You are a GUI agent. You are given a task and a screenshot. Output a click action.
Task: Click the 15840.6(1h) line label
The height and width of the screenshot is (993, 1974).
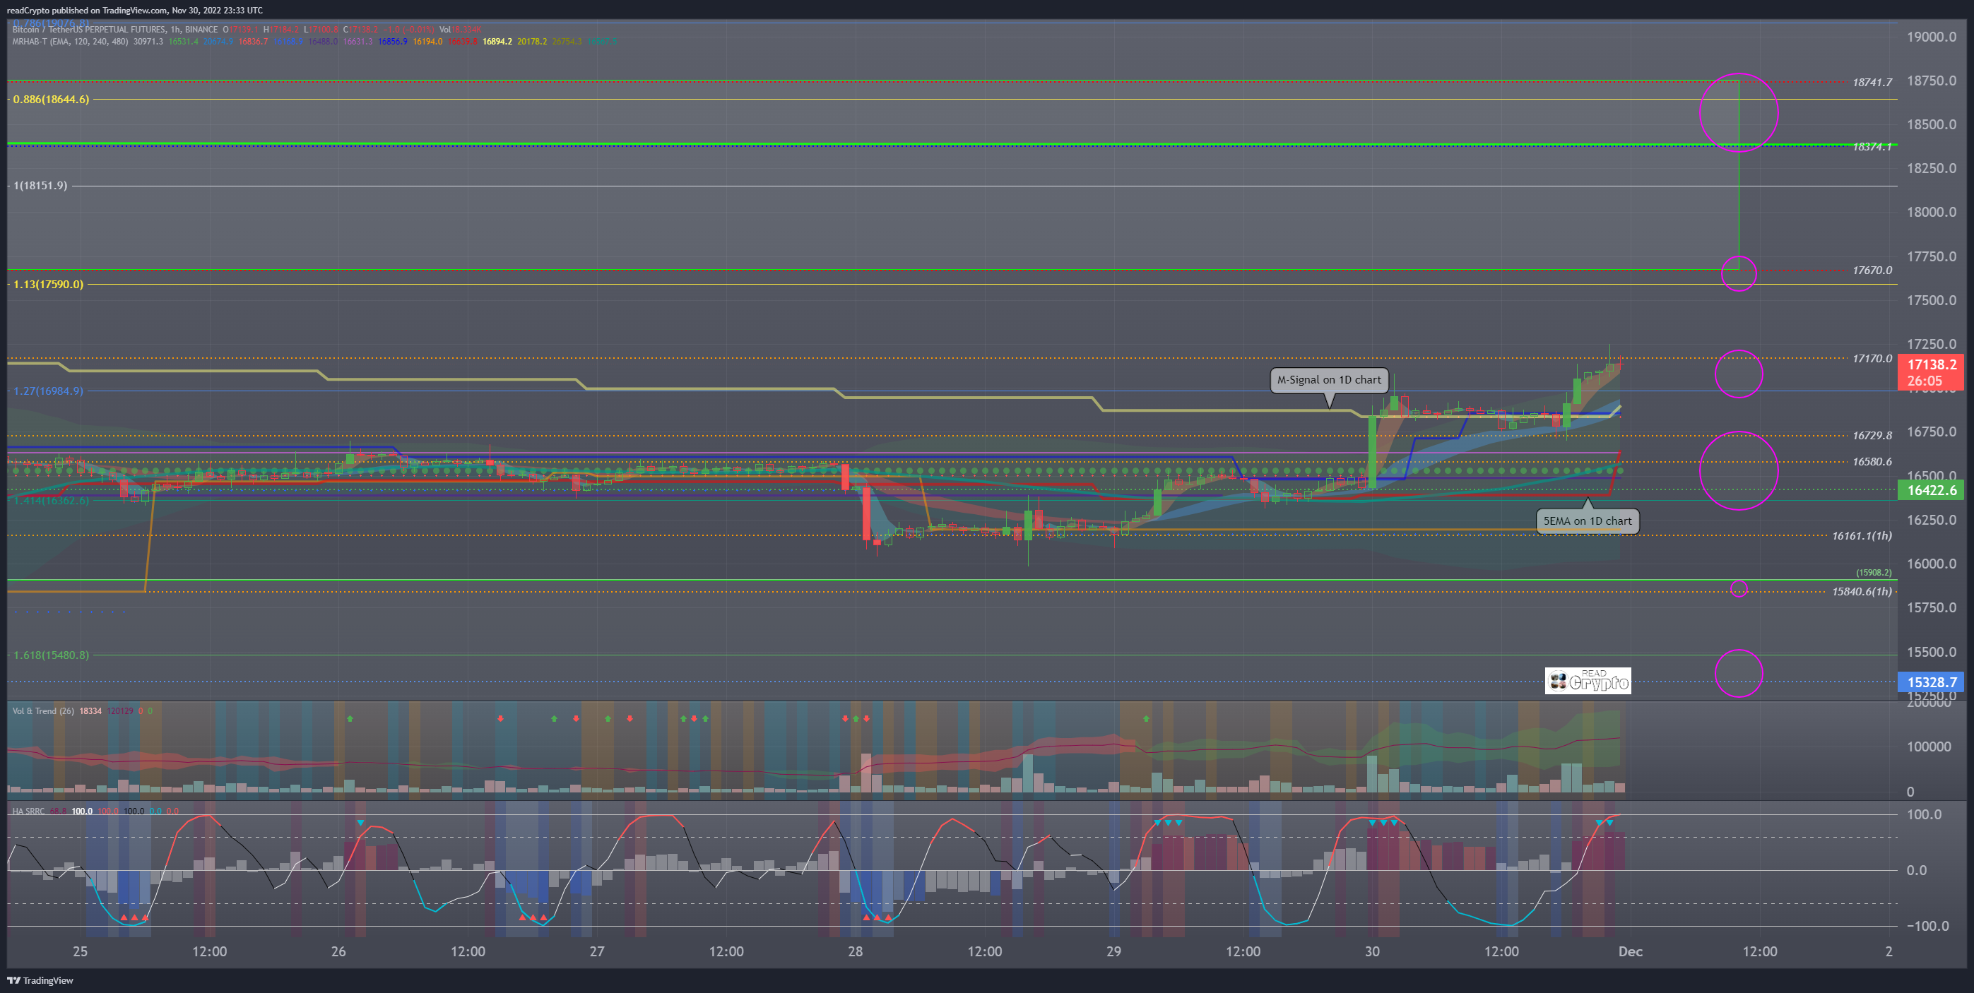click(x=1862, y=592)
